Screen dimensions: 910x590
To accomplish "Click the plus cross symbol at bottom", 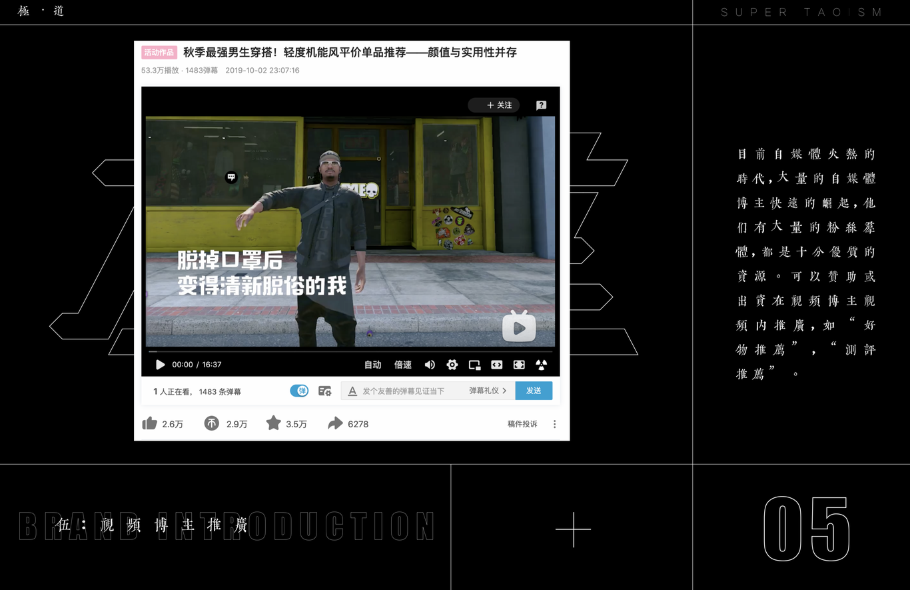I will coord(573,530).
